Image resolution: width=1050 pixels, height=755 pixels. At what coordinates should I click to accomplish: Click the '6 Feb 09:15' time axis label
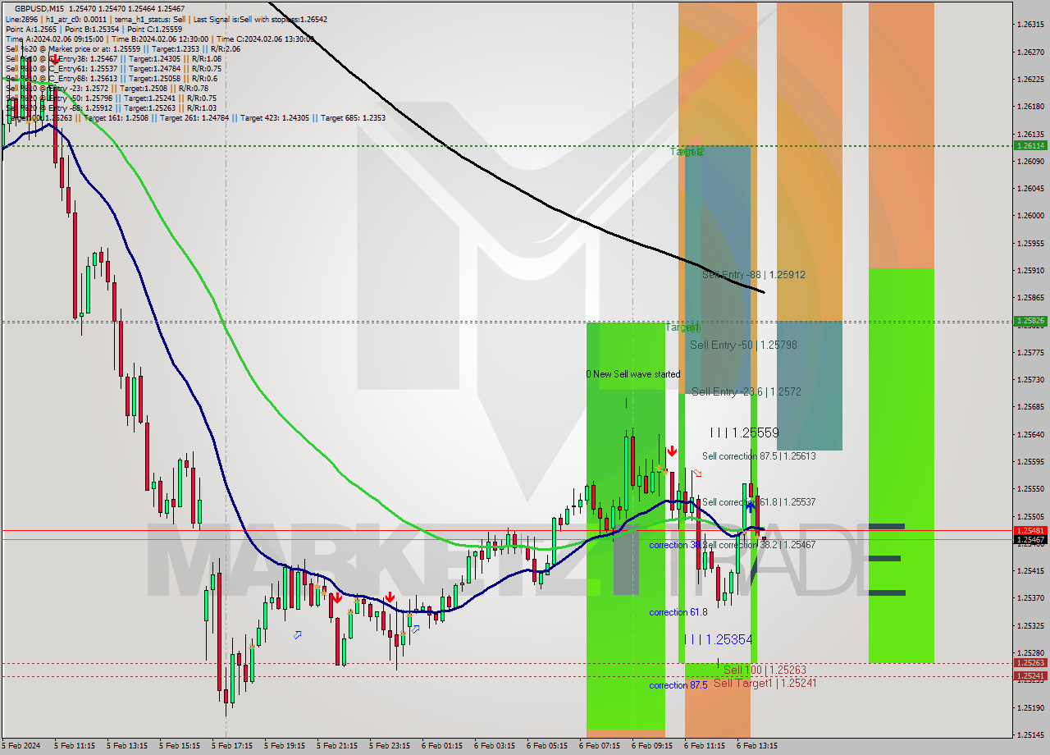click(x=652, y=746)
